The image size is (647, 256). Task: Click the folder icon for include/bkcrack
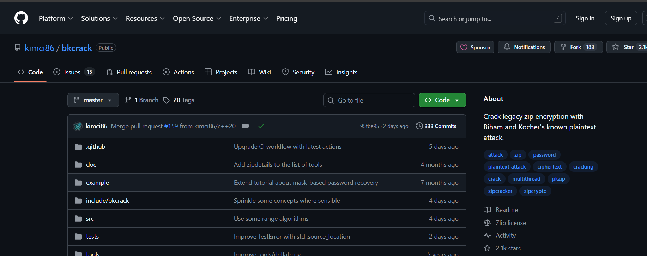(x=78, y=201)
